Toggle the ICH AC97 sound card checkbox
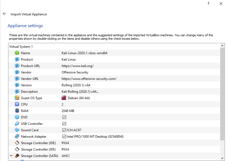Image resolution: width=228 pixels, height=161 pixels. (x=64, y=130)
